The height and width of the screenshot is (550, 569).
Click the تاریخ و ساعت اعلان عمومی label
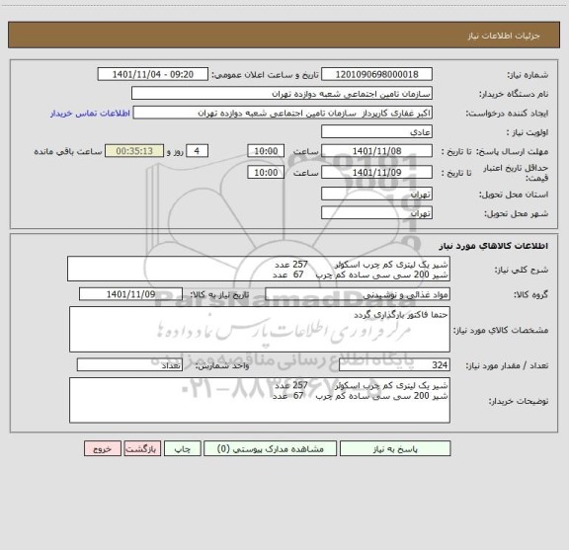pyautogui.click(x=266, y=75)
